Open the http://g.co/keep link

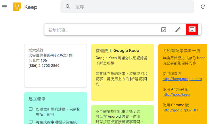(176, 95)
